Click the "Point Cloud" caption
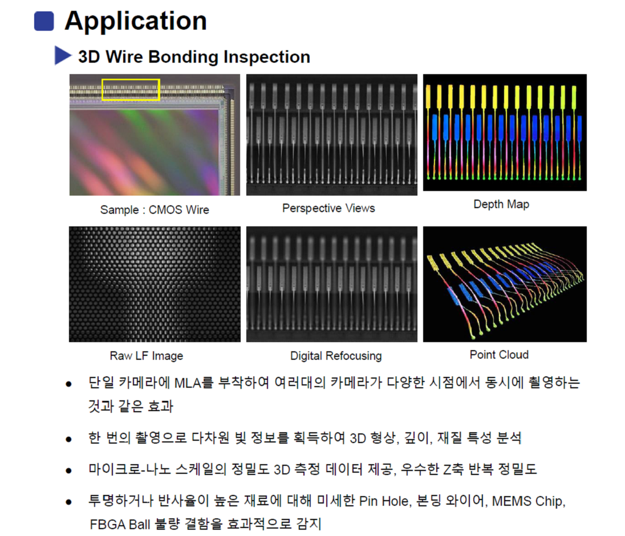The width and height of the screenshot is (625, 536). click(x=499, y=355)
